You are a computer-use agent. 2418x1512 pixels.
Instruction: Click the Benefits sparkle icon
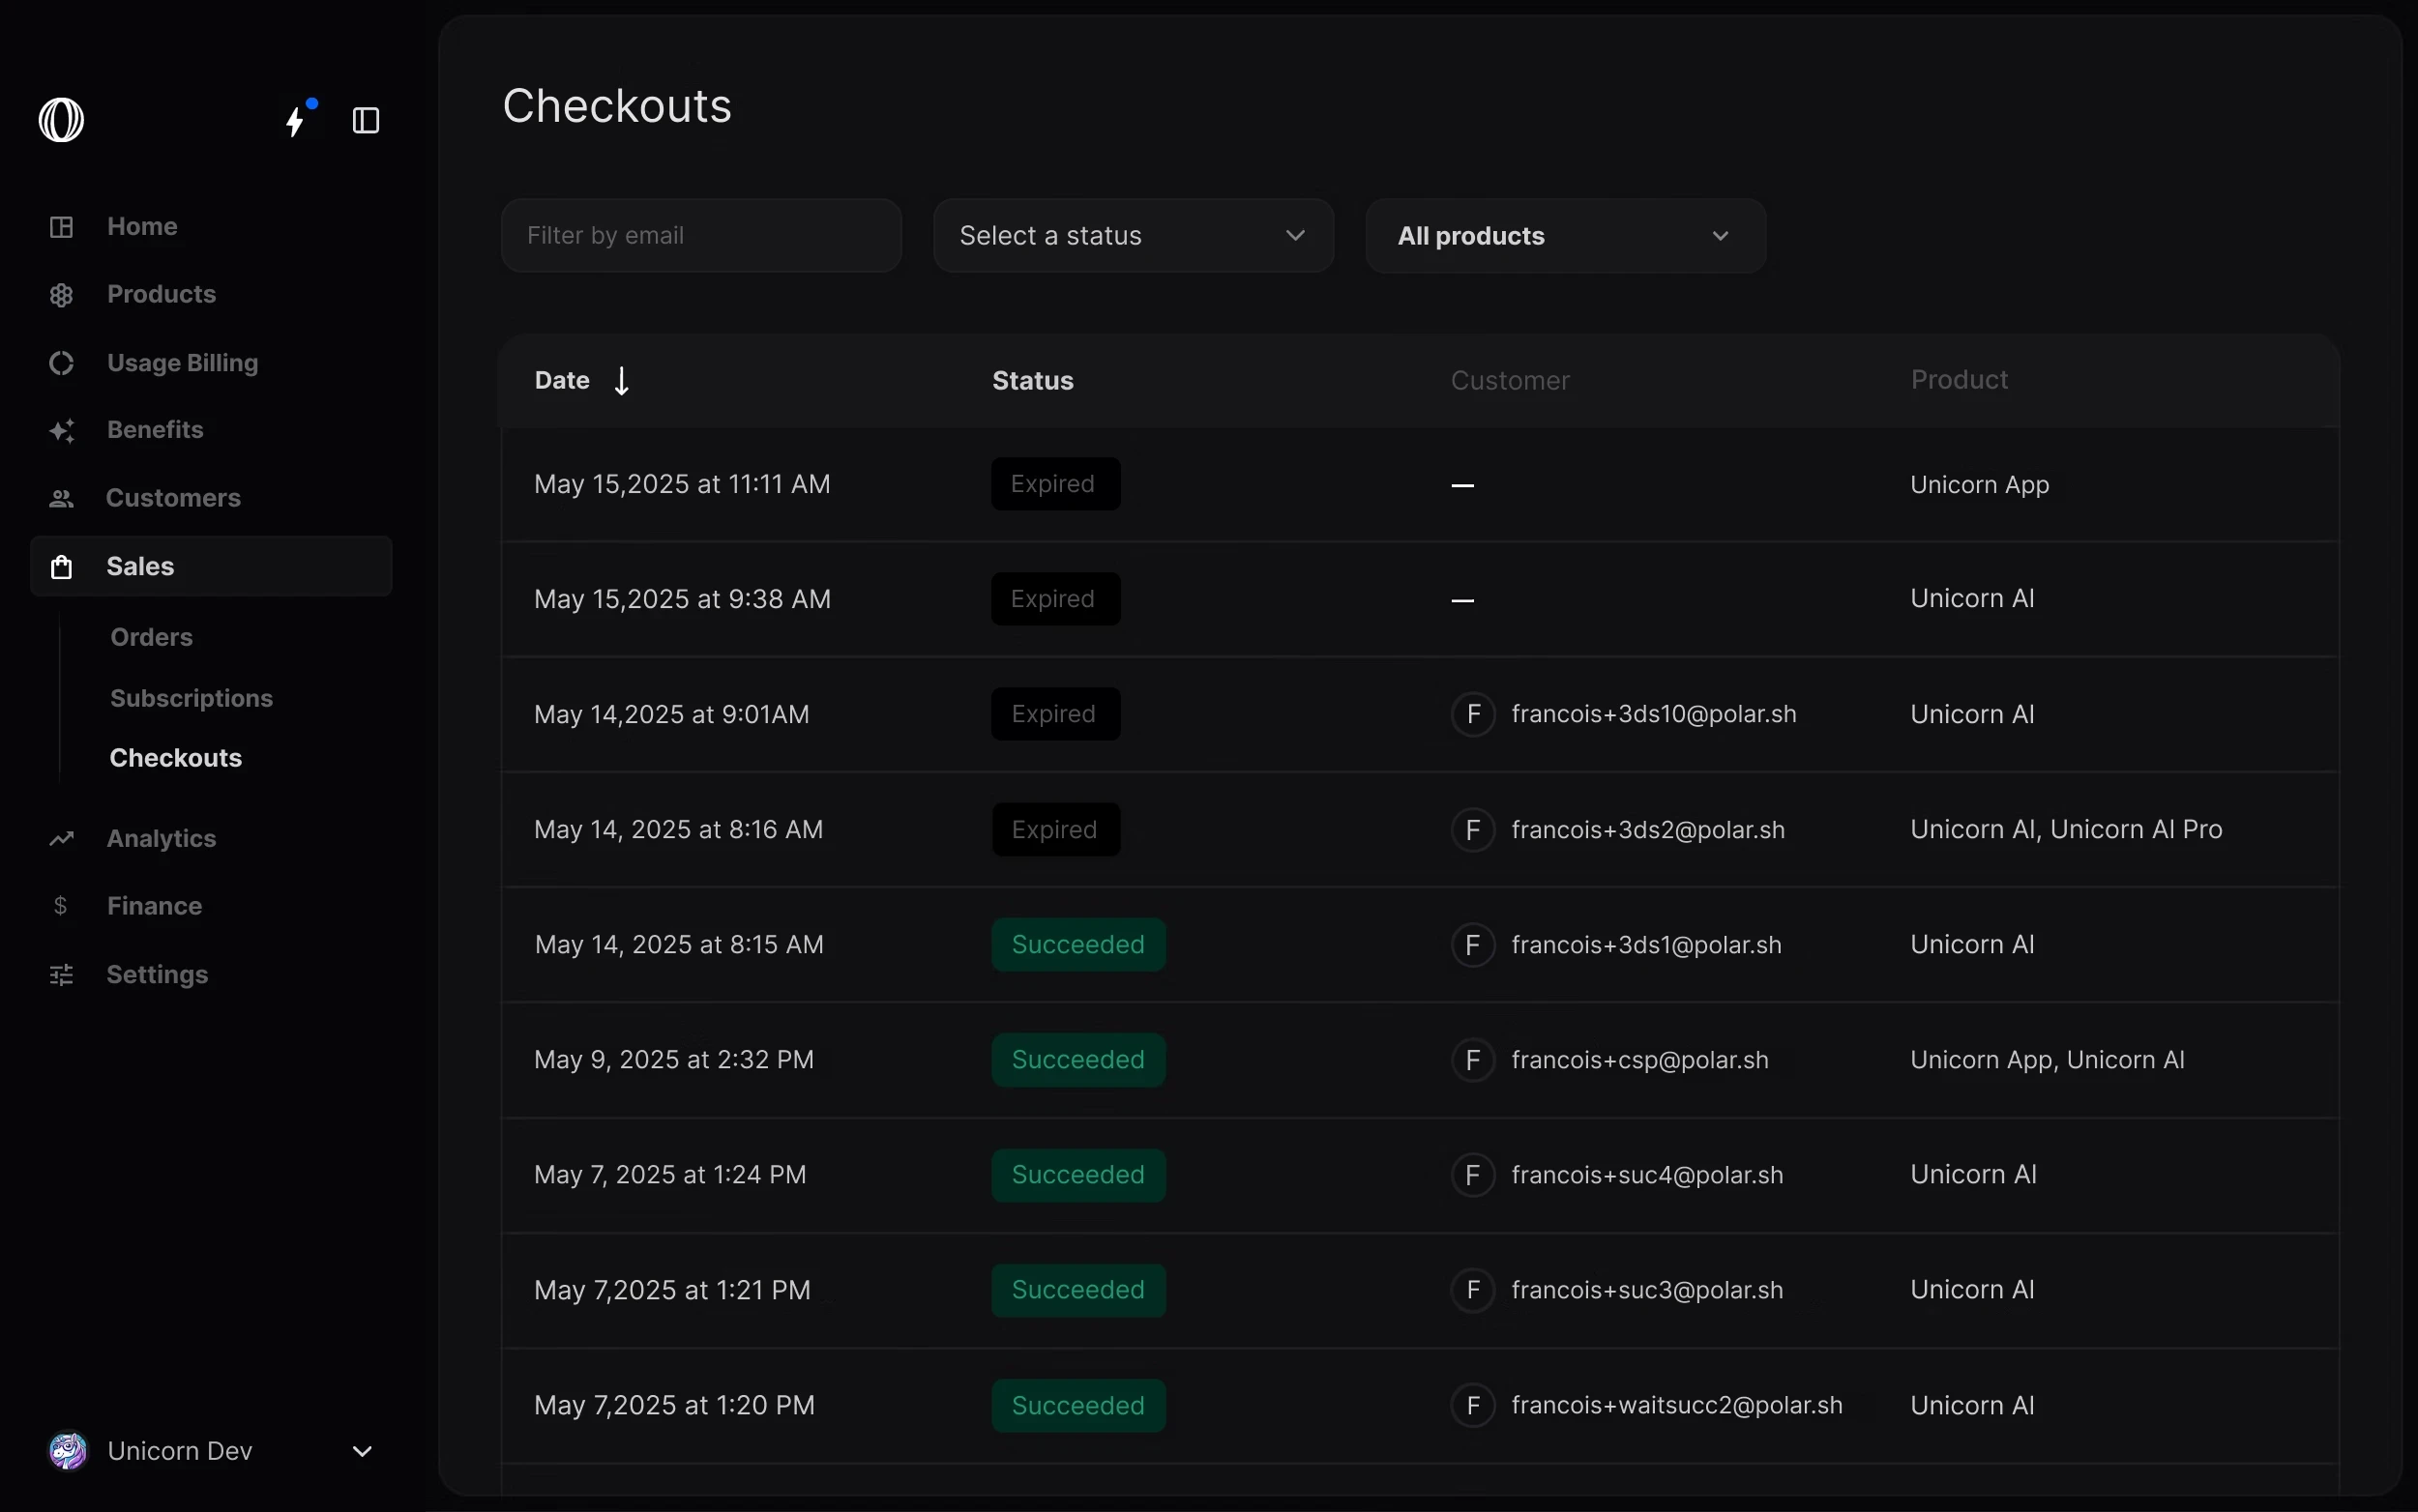61,431
